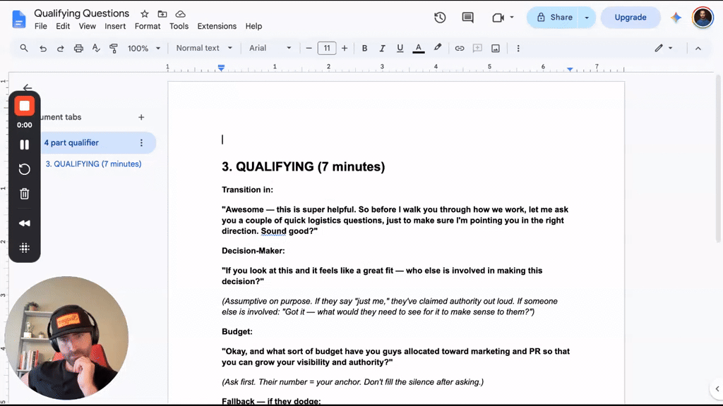Viewport: 723px width, 406px height.
Task: Open the Google Docs home icon
Action: pyautogui.click(x=19, y=19)
